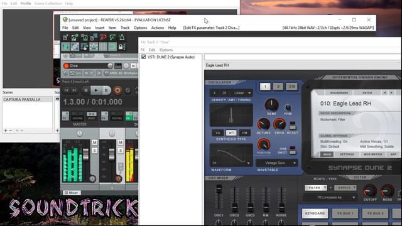Select oscillator 1 button

(265, 87)
